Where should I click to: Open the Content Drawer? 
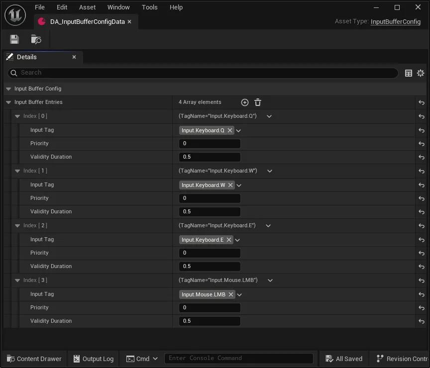pos(34,359)
